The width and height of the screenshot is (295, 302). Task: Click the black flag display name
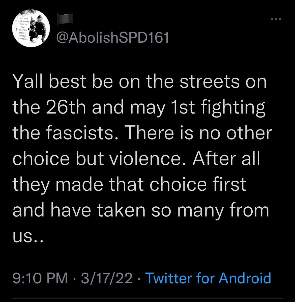click(65, 20)
